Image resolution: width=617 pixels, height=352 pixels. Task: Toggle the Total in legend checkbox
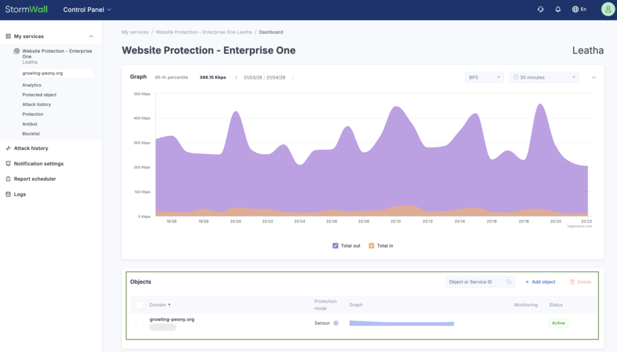371,245
